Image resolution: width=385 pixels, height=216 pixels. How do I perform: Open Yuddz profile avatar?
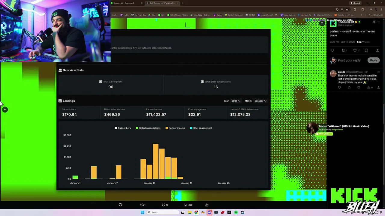click(x=333, y=73)
